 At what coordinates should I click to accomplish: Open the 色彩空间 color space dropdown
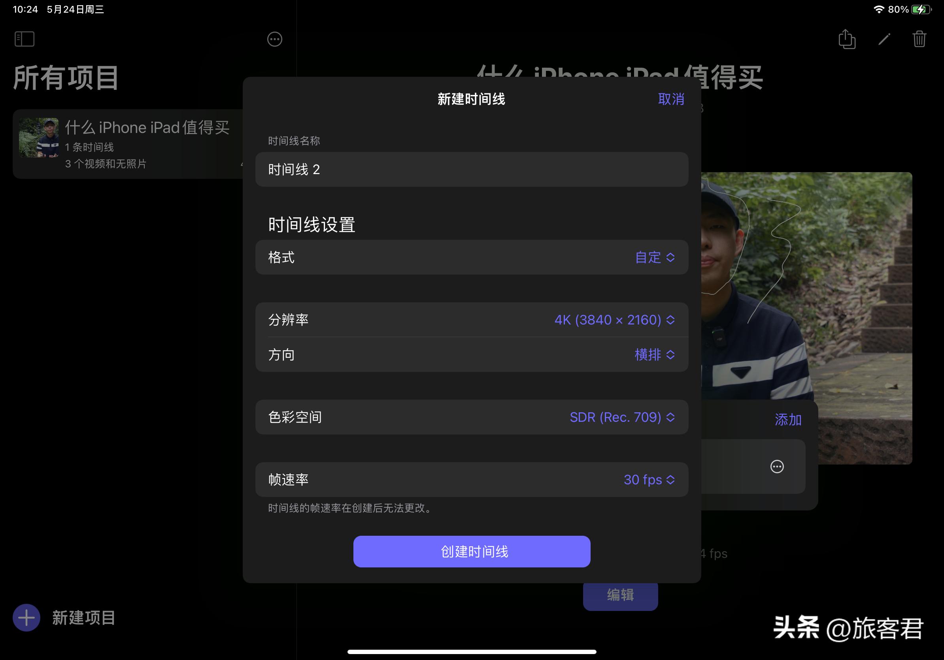(x=622, y=417)
